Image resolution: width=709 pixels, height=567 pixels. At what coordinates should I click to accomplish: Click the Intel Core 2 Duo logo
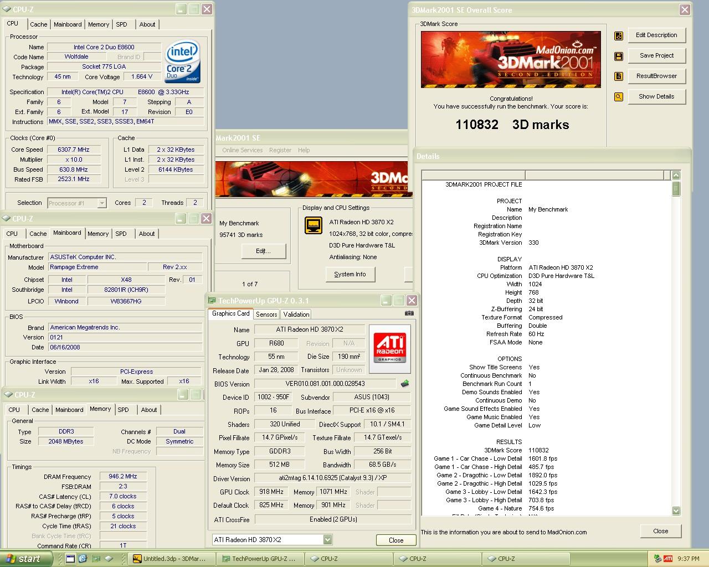pyautogui.click(x=182, y=61)
